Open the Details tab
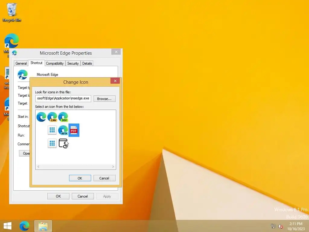 87,63
